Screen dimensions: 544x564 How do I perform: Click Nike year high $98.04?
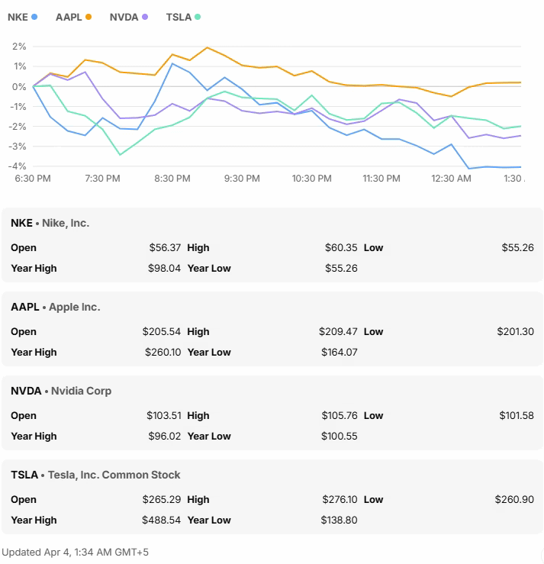(x=164, y=269)
